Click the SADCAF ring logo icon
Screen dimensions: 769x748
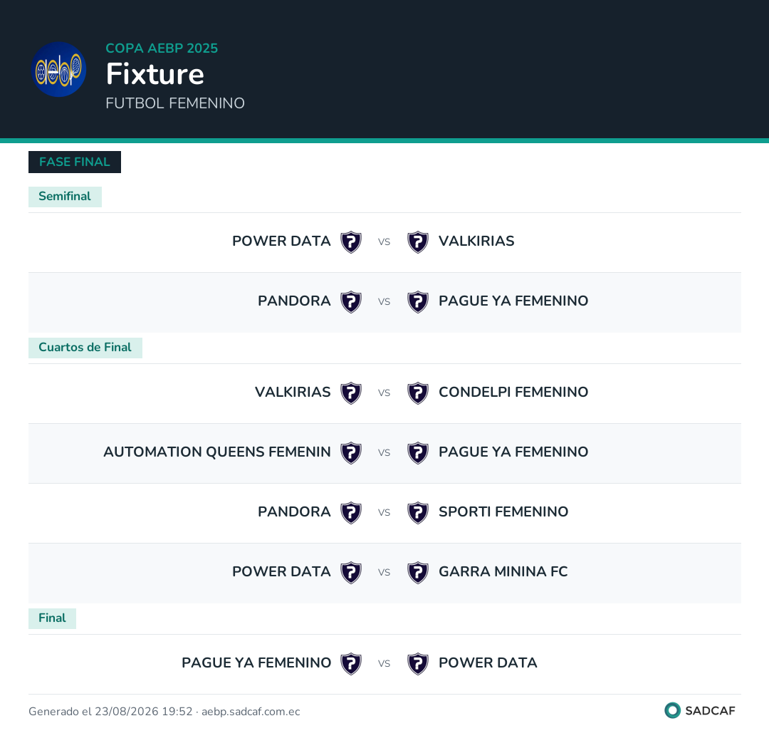[x=672, y=710]
